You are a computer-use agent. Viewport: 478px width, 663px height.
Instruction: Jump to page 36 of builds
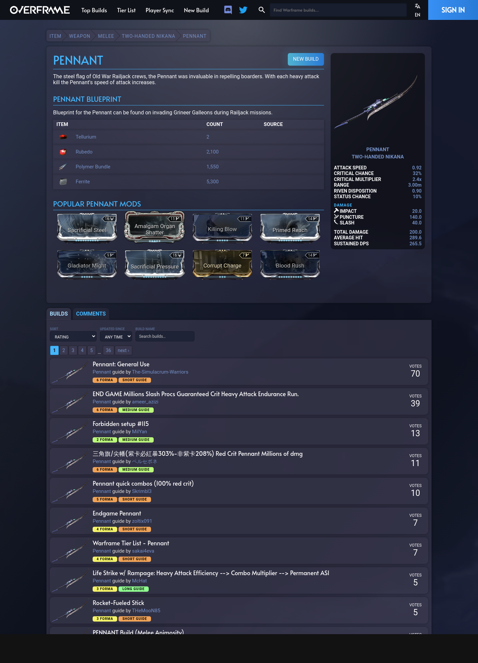(109, 350)
